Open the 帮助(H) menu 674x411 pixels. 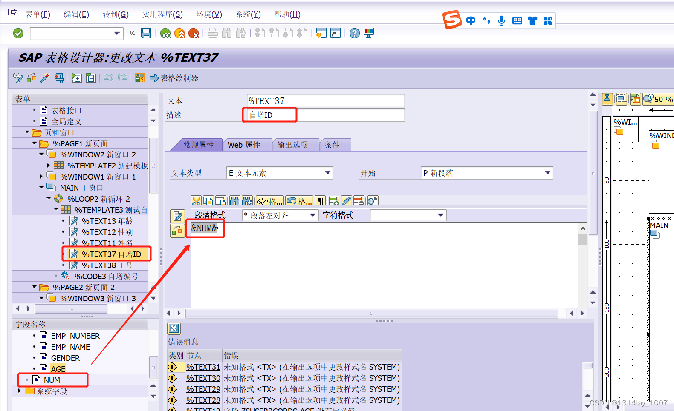pyautogui.click(x=287, y=14)
